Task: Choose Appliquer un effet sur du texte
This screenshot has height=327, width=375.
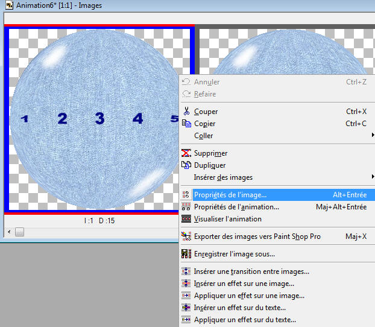Action: coord(277,320)
